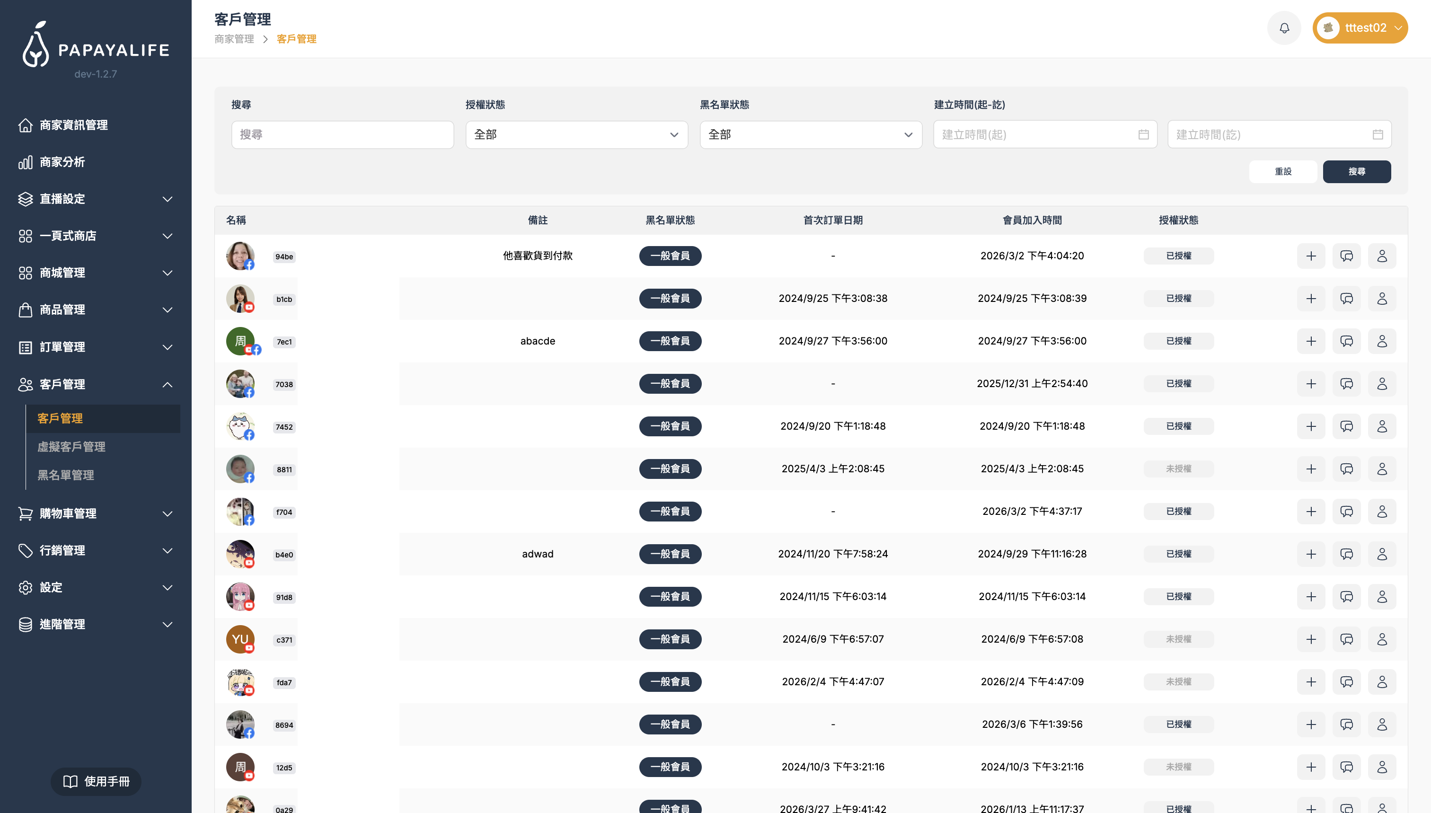The height and width of the screenshot is (813, 1431).
Task: Click the chat icon in the 8811 row
Action: click(x=1346, y=469)
